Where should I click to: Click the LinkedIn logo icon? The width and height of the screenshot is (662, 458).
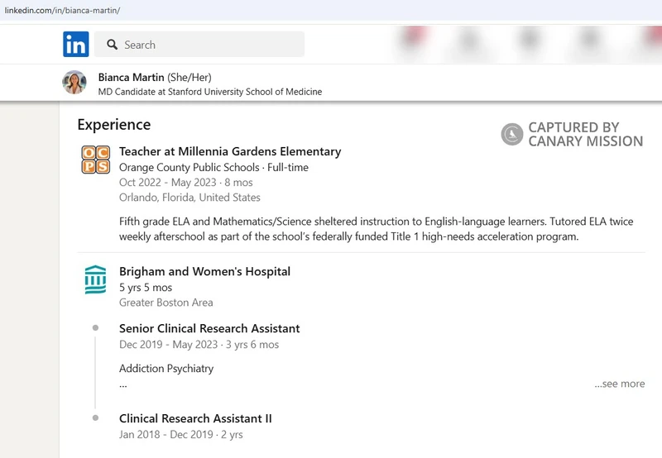pos(76,45)
